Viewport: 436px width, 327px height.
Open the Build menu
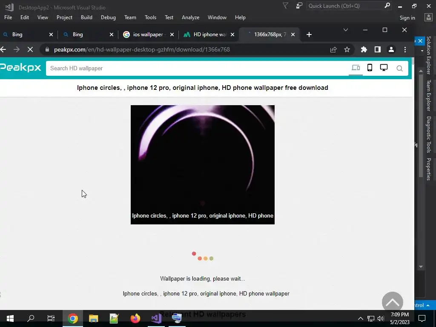coord(86,17)
